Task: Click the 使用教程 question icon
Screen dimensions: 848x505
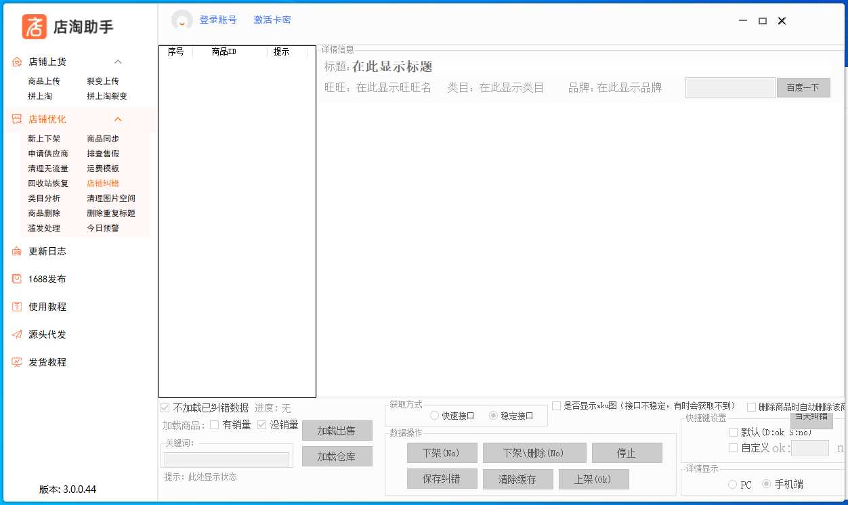Action: coord(17,307)
